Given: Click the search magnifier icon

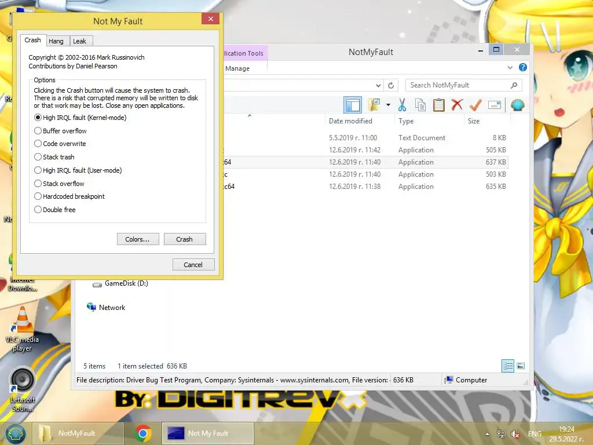Looking at the screenshot, I should tap(514, 85).
